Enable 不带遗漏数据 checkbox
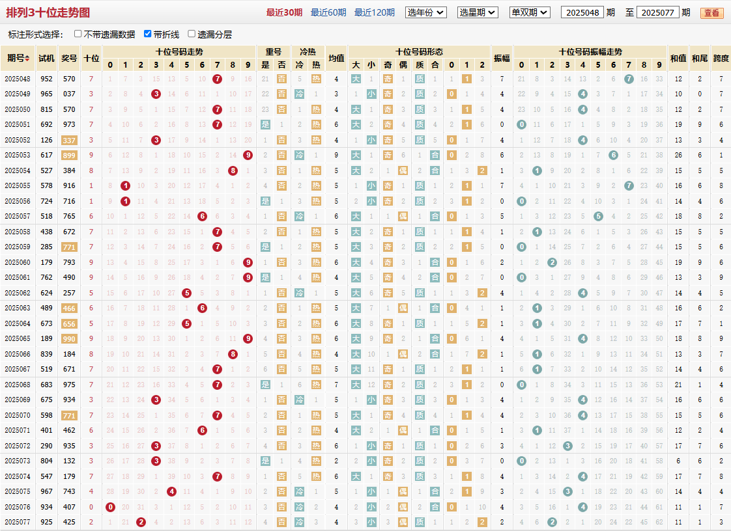Viewport: 731px width, 531px height. [x=78, y=34]
